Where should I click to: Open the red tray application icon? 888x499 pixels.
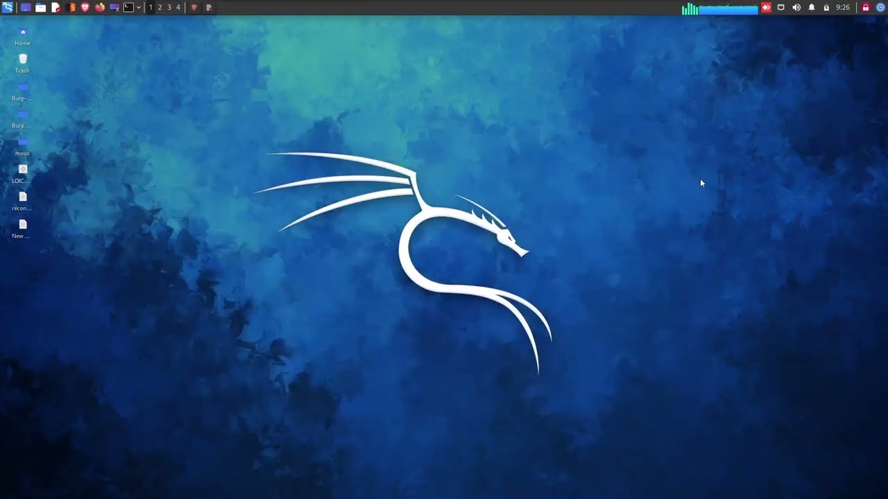click(x=767, y=8)
